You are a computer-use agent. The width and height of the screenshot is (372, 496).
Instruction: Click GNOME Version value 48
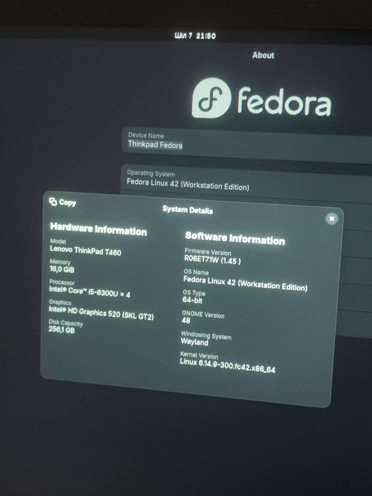pyautogui.click(x=186, y=321)
